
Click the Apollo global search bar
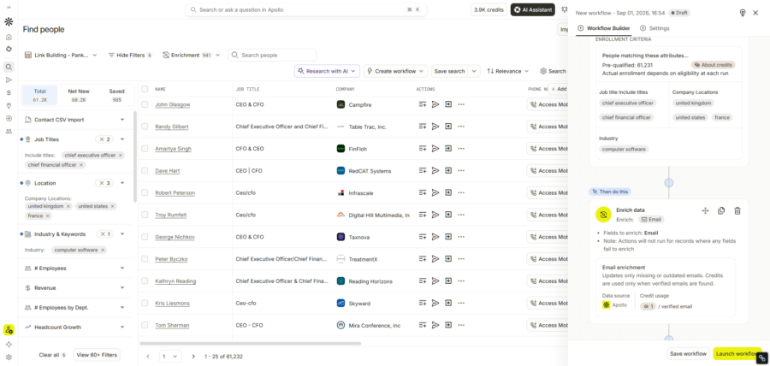point(306,9)
